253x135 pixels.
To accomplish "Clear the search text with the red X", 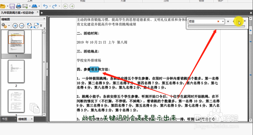I will point(218,21).
